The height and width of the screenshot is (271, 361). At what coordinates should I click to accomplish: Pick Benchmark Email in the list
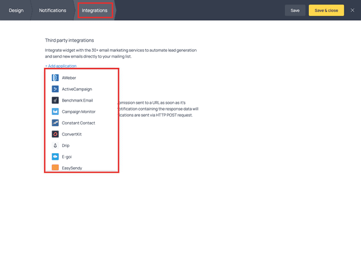(x=82, y=101)
